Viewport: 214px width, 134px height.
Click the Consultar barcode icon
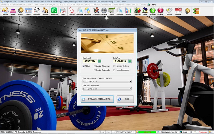tap(104, 11)
